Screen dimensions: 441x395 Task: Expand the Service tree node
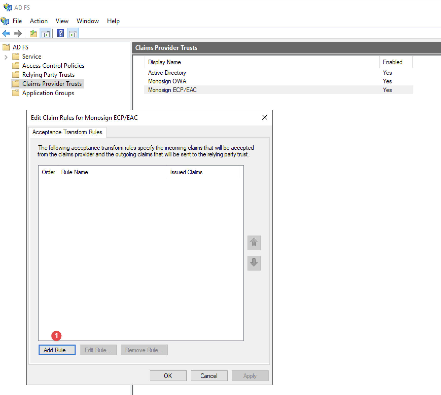click(6, 57)
